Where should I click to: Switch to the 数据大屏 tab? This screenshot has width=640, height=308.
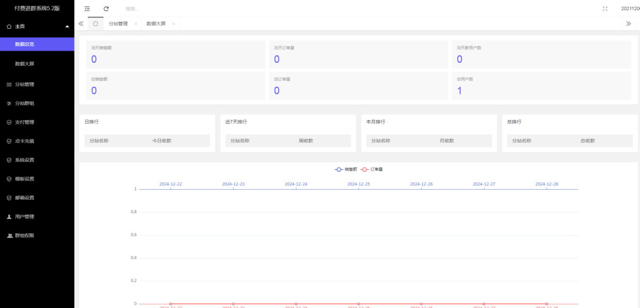pos(156,23)
